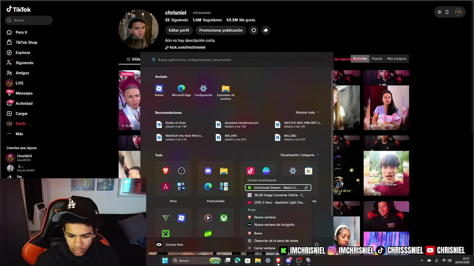Launch Brave from the Otros category folder

click(x=166, y=171)
